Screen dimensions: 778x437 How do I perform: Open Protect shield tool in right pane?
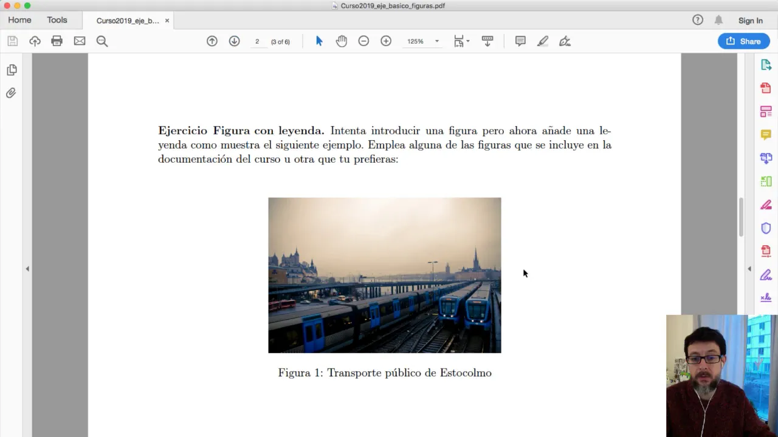coord(766,228)
